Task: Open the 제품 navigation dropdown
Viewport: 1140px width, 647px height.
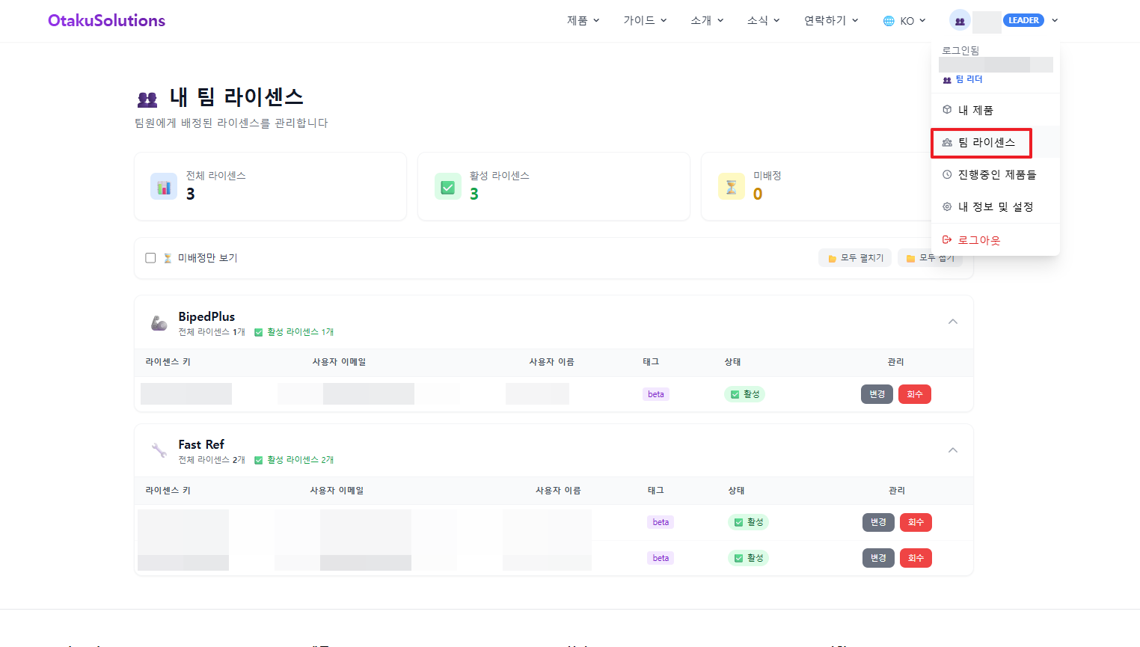Action: pyautogui.click(x=583, y=21)
